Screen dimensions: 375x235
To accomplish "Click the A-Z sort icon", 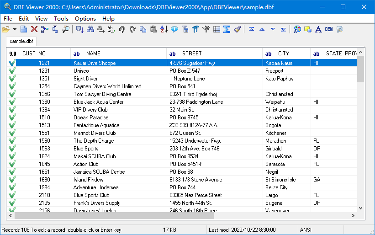I will [x=164, y=29].
